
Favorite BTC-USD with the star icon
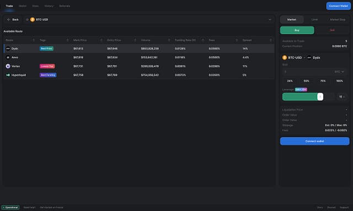click(x=27, y=20)
